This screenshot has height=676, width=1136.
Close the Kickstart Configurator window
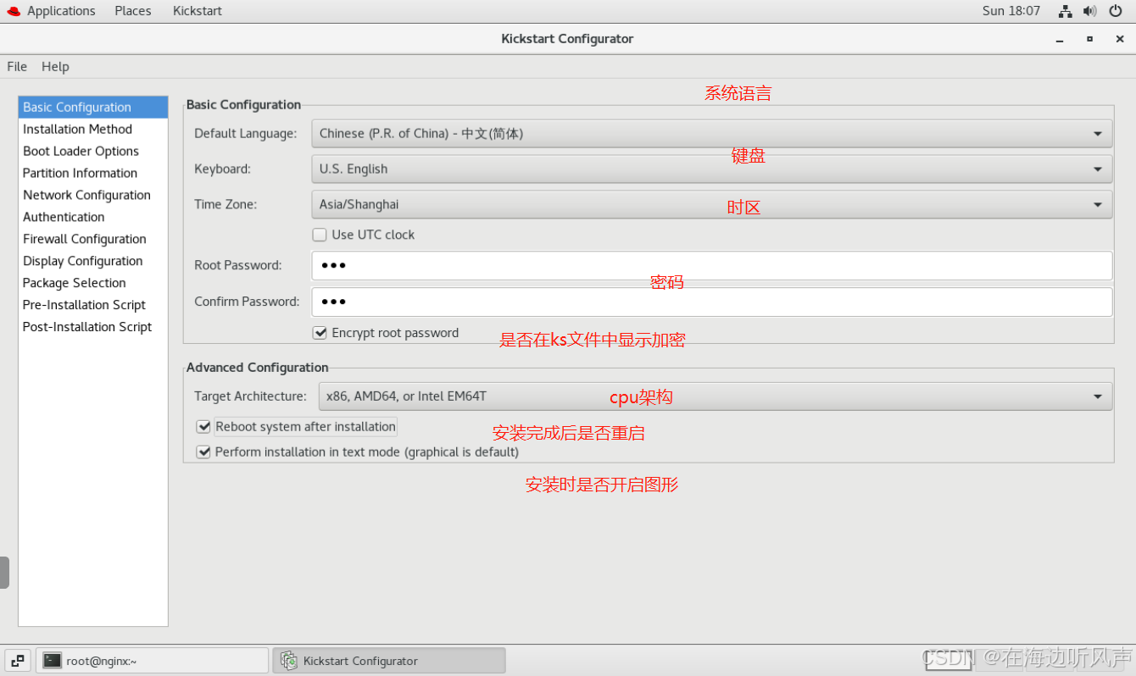tap(1119, 39)
